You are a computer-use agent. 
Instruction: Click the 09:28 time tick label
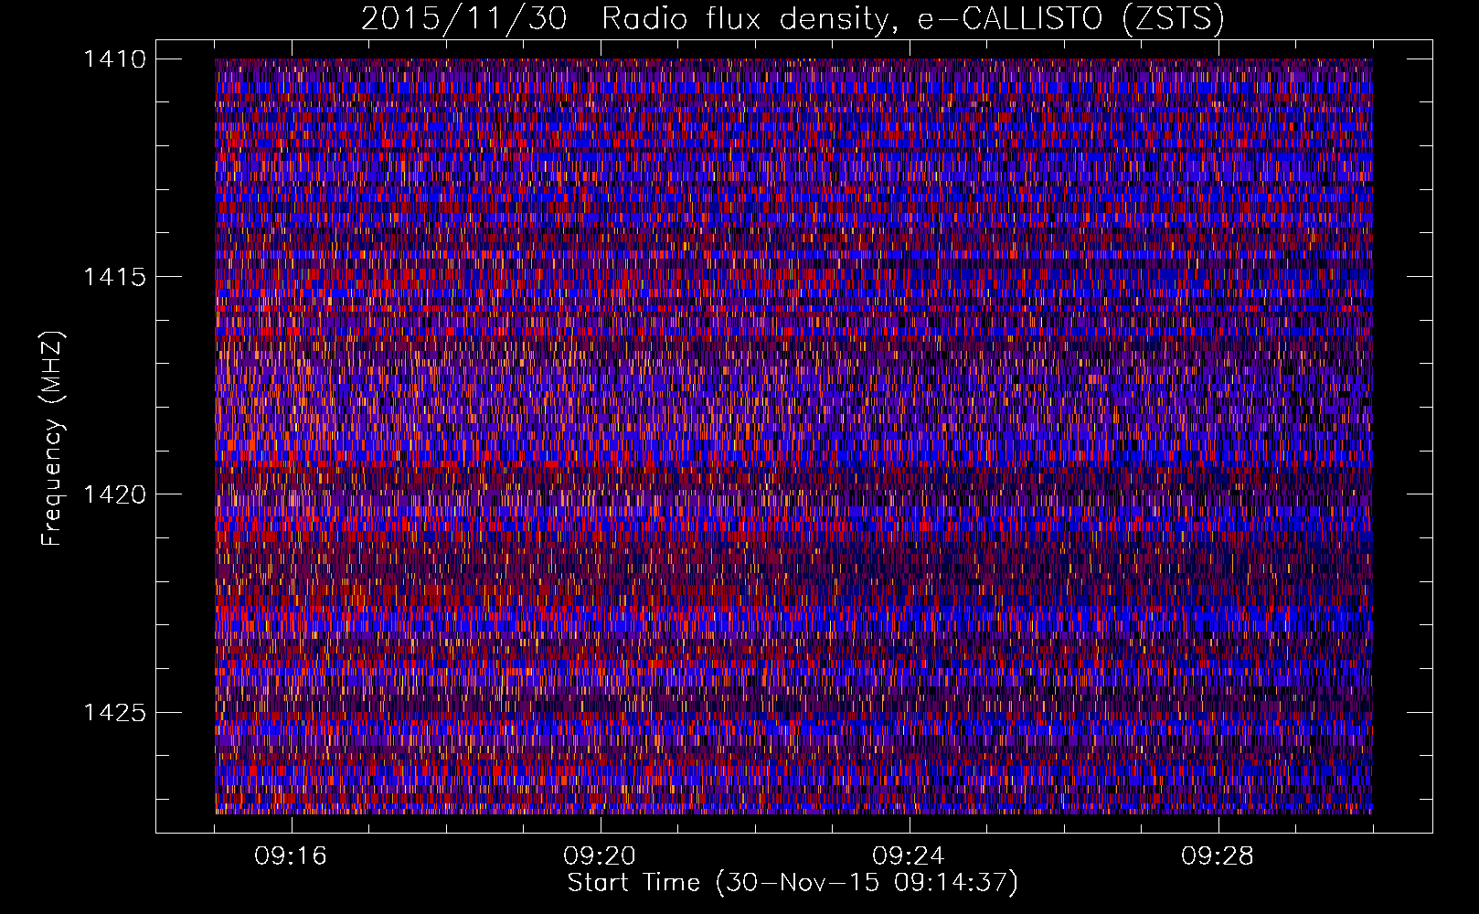[1218, 856]
